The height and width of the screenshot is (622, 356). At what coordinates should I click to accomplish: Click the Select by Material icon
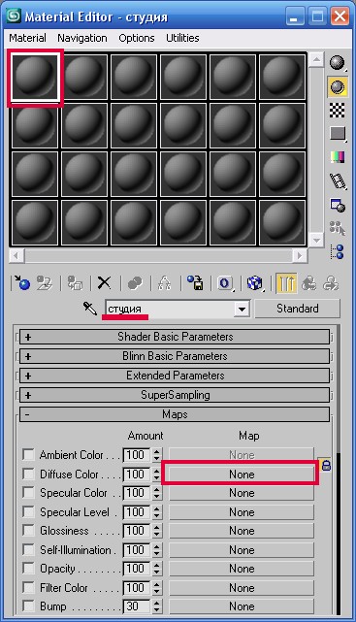pyautogui.click(x=338, y=228)
